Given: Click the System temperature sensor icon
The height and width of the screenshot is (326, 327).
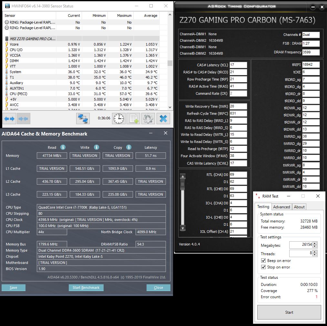Looking at the screenshot, I should (x=7, y=72).
